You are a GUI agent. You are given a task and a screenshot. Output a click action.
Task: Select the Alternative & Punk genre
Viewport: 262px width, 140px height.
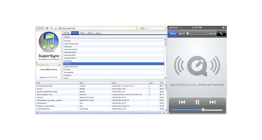coord(114,49)
